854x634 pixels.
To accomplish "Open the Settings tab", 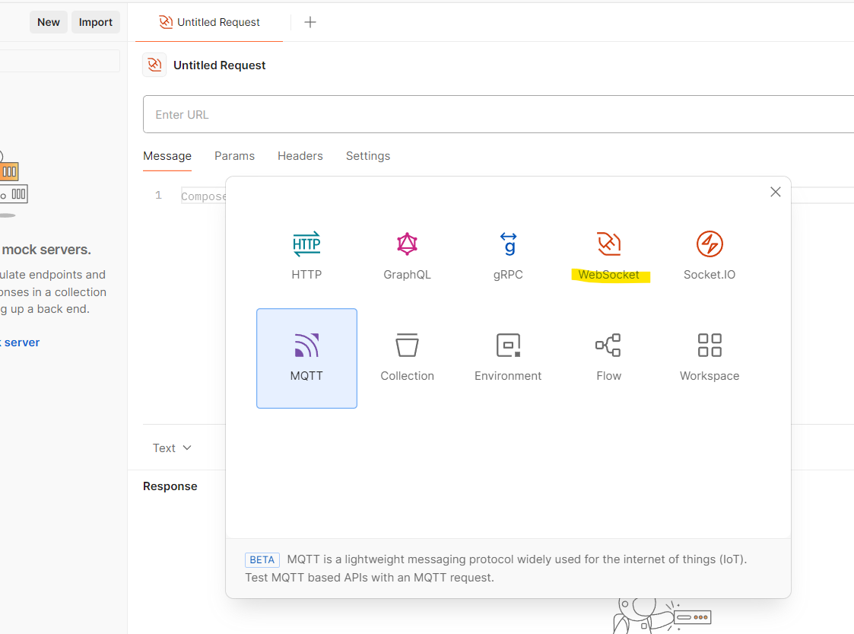I will point(368,156).
